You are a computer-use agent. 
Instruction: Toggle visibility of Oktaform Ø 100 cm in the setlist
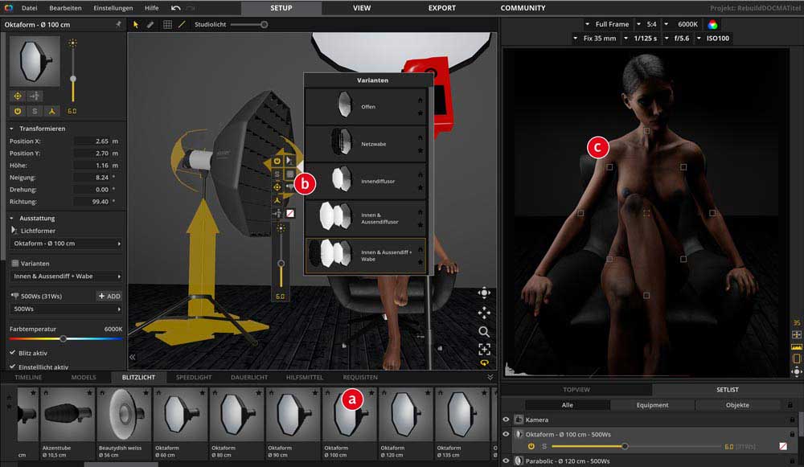tap(506, 434)
